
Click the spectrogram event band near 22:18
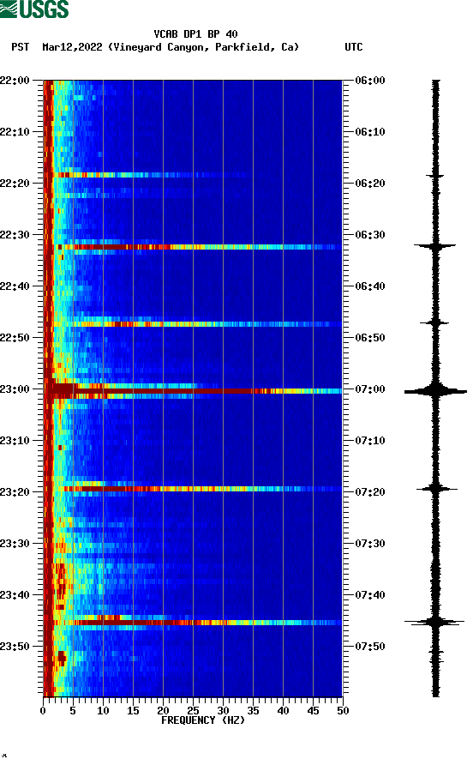[x=147, y=175]
